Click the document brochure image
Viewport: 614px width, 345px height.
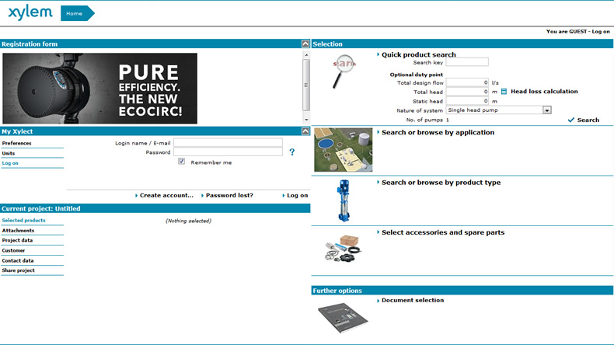(343, 318)
